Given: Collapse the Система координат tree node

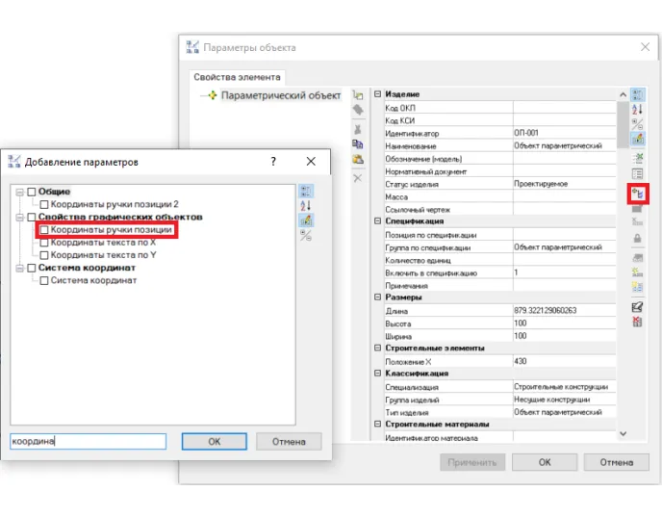Looking at the screenshot, I should [x=19, y=269].
